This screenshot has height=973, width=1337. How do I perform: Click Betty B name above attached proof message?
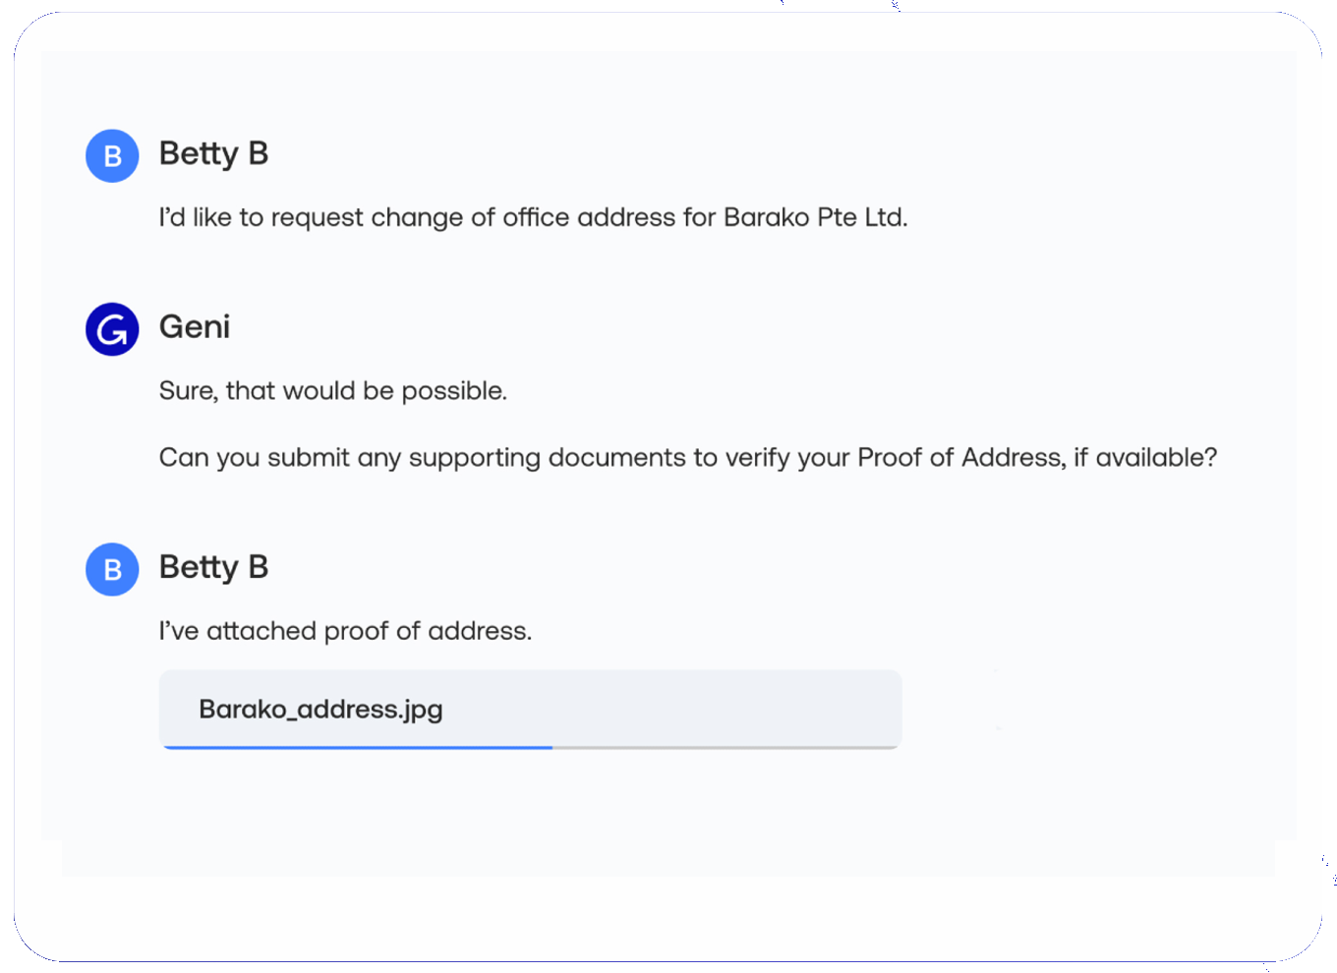[x=213, y=567]
